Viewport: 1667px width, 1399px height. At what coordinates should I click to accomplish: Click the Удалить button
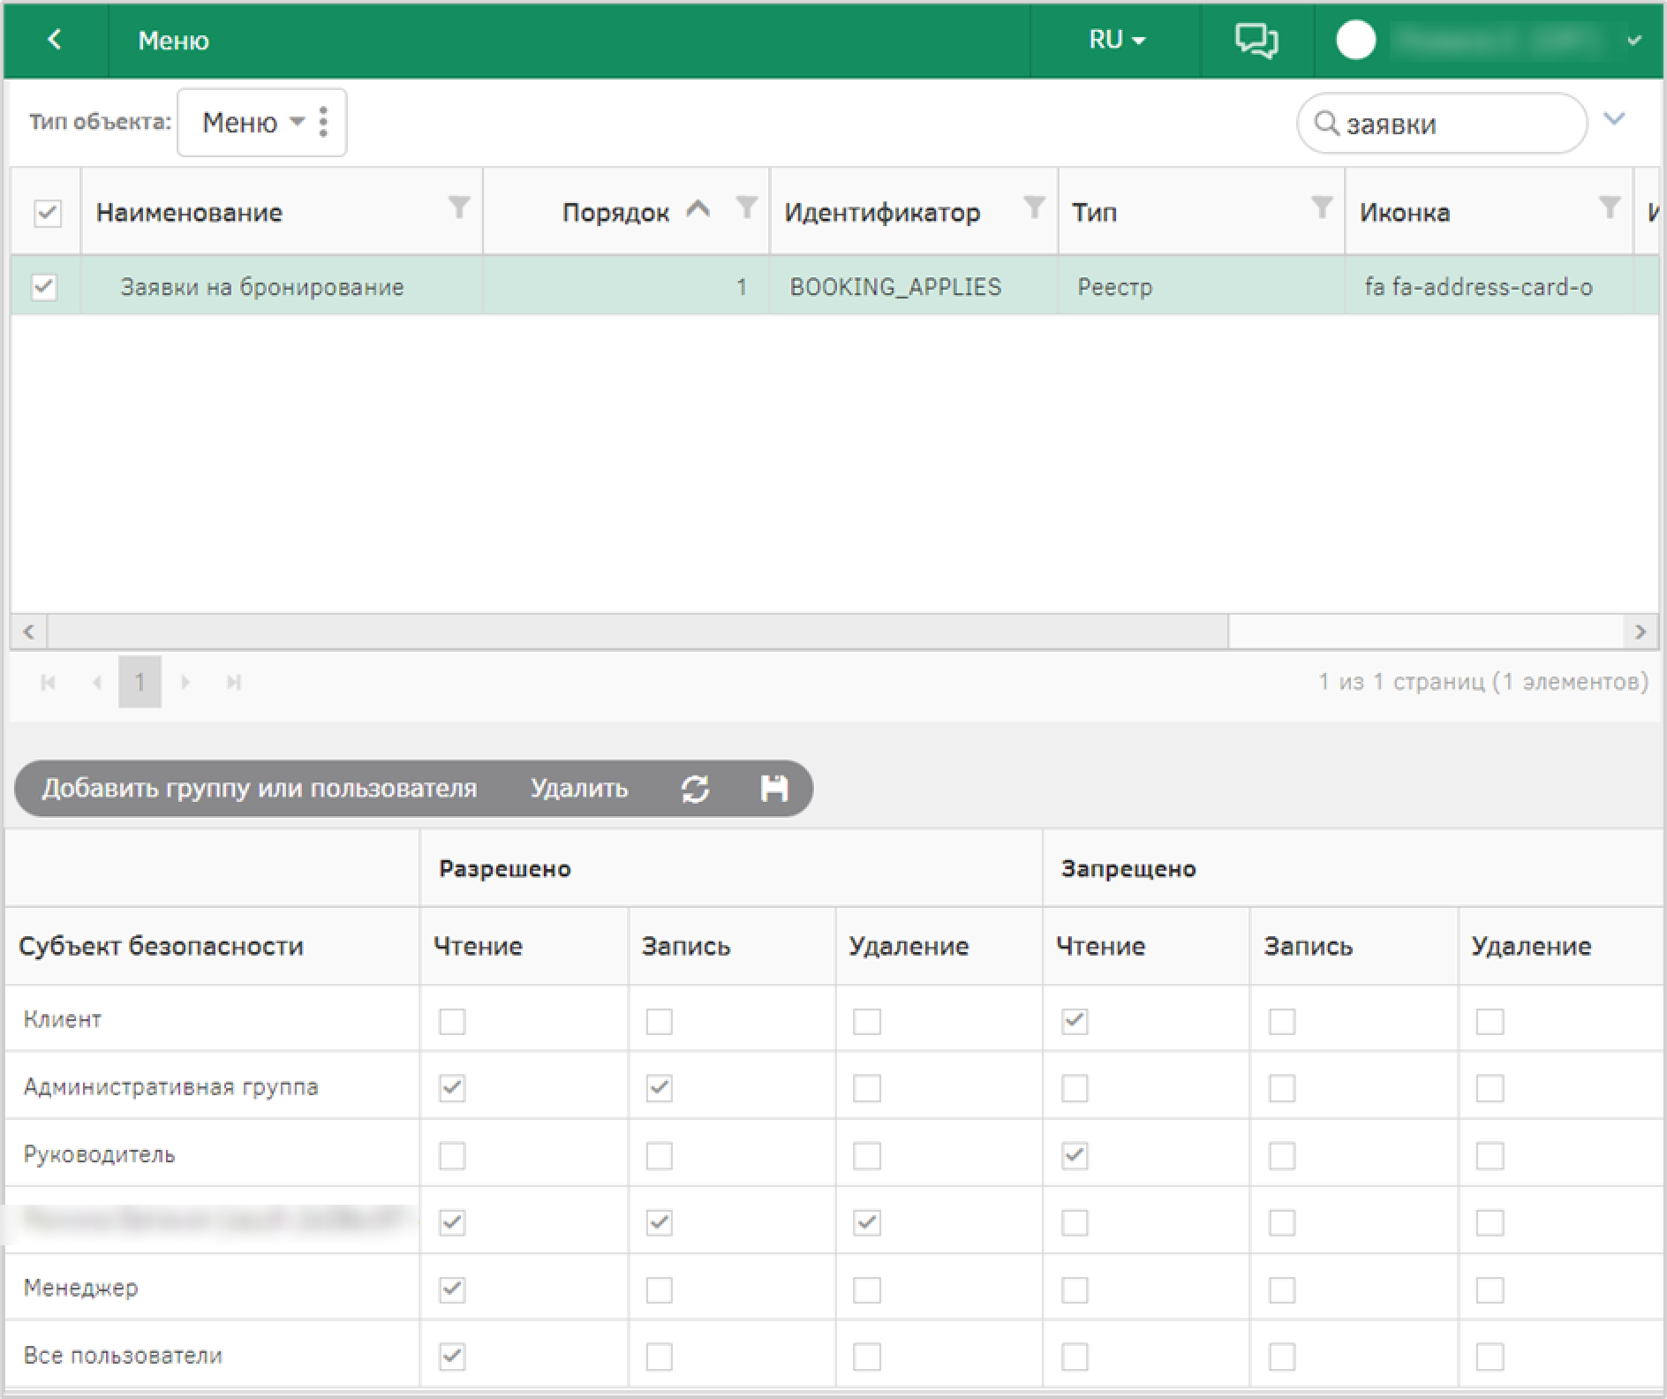579,788
